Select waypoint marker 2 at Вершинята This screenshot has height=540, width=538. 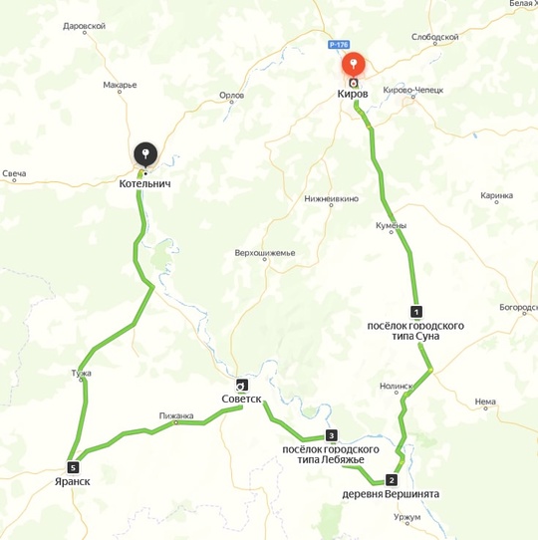tap(392, 480)
